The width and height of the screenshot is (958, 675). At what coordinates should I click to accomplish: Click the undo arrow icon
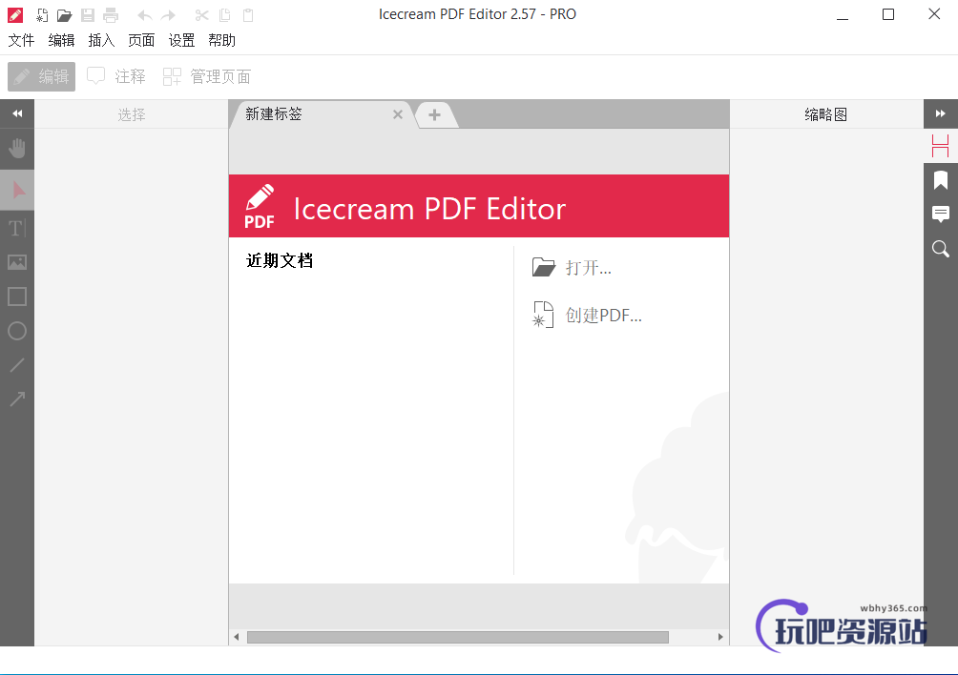(145, 15)
